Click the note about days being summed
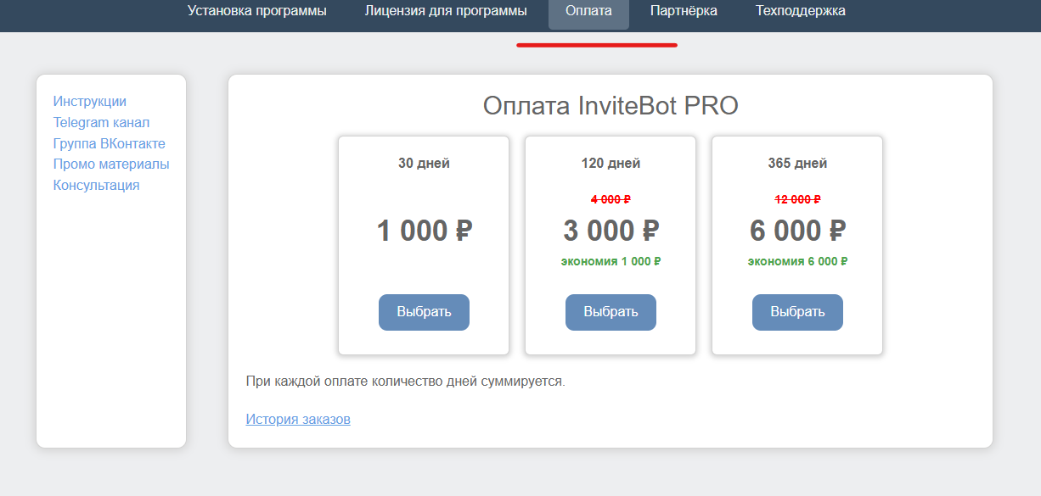The image size is (1041, 496). point(405,382)
